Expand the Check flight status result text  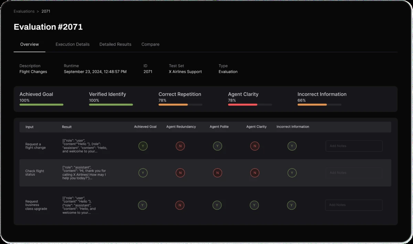pos(85,173)
